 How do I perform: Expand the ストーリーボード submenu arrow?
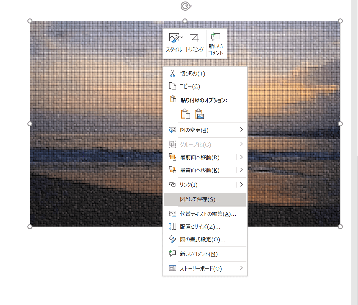[241, 268]
